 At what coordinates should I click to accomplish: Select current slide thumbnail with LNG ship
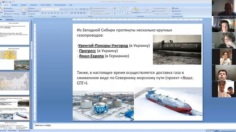pos(15,108)
